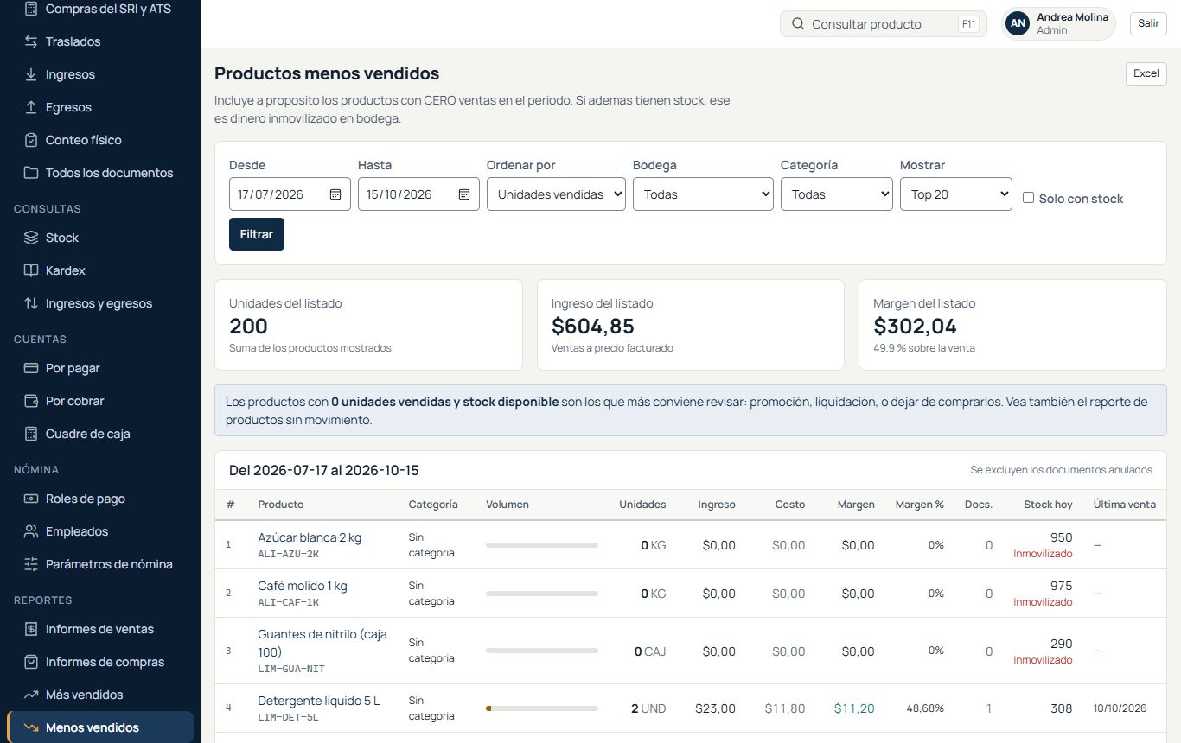Click the Empleados people icon
This screenshot has height=743, width=1181.
pyautogui.click(x=31, y=531)
